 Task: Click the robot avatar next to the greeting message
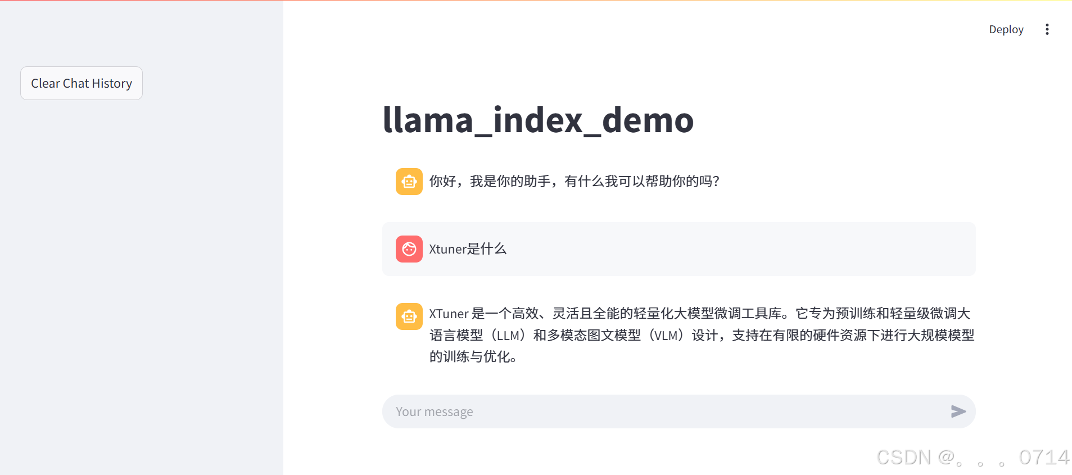click(x=409, y=181)
